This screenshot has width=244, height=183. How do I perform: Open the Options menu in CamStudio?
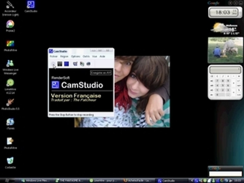75,56
